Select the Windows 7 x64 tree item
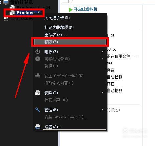The image size is (155, 146). click(30, 7)
